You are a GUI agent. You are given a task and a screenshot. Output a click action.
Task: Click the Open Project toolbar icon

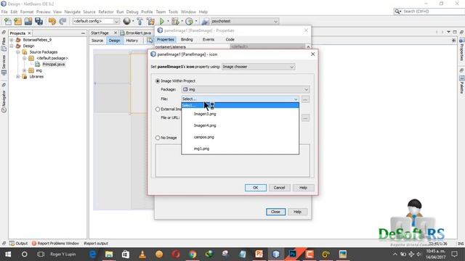click(28, 21)
